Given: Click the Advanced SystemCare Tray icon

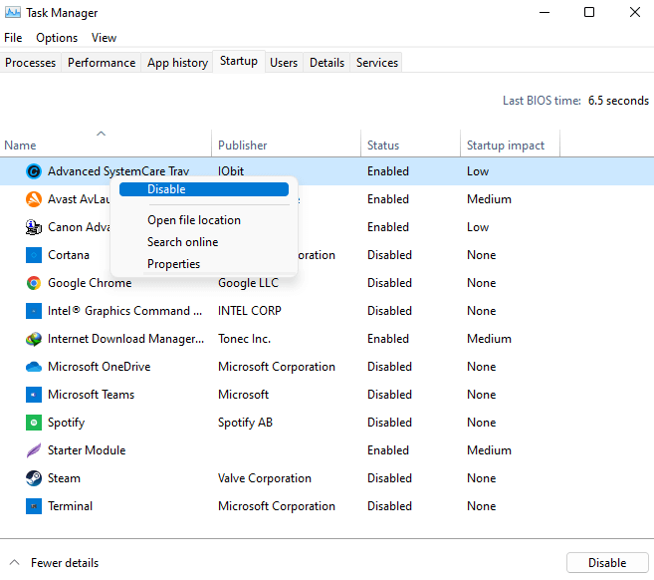Looking at the screenshot, I should coord(33,171).
